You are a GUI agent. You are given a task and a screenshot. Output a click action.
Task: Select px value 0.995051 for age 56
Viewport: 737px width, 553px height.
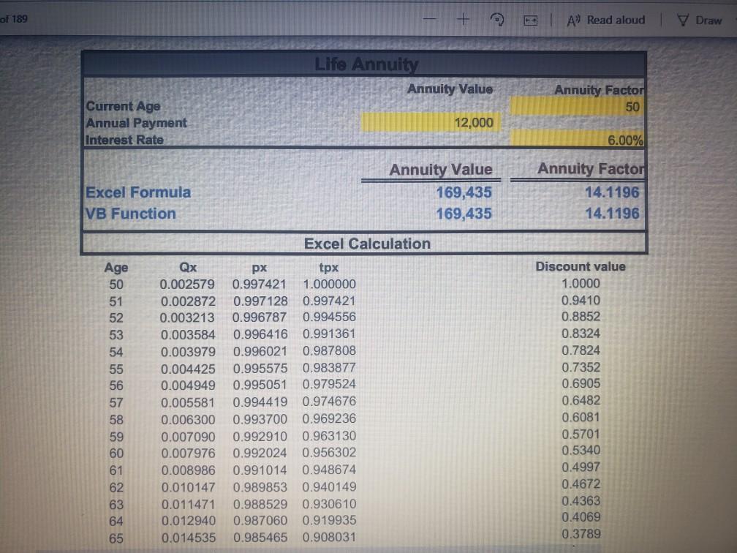click(260, 385)
